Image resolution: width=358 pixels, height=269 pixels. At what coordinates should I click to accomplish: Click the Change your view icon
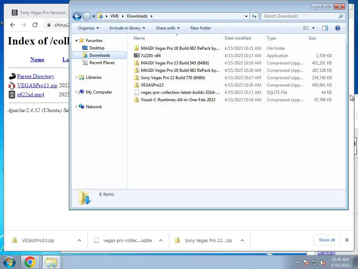(x=306, y=28)
